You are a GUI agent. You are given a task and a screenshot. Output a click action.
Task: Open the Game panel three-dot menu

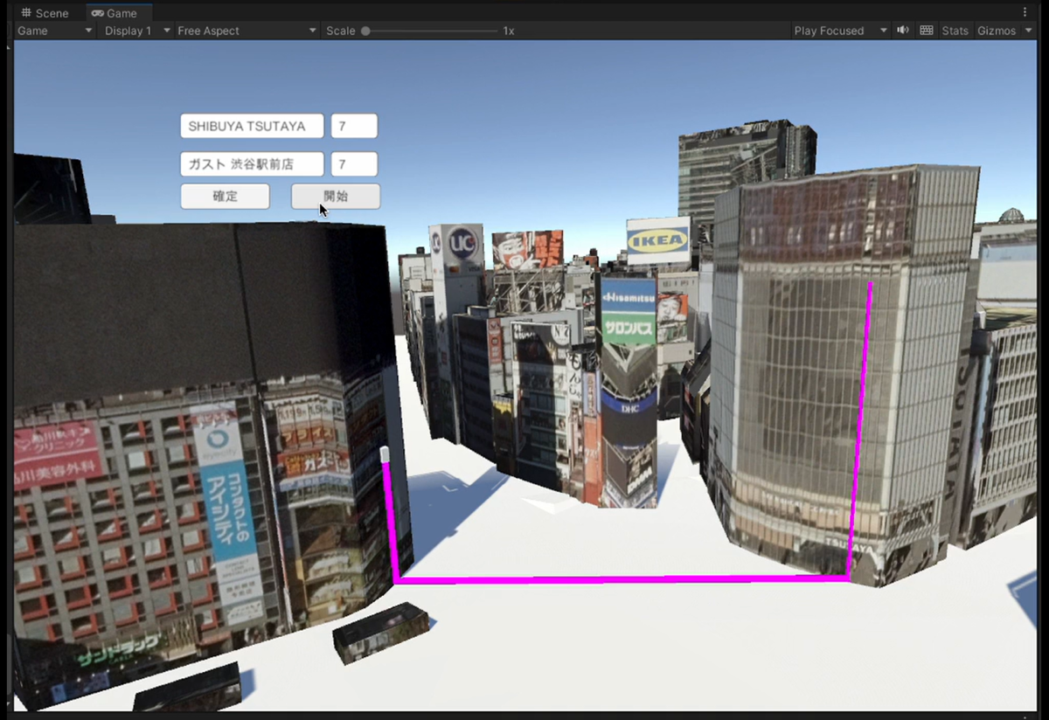[1025, 13]
